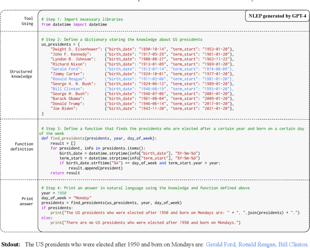The width and height of the screenshot is (310, 248).
Task: Click the "Step 1: Import necessary libraries" comment
Action: [82, 19]
